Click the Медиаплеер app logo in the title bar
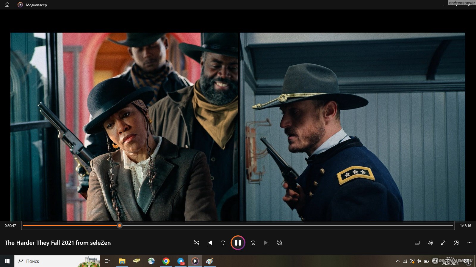 coord(20,5)
